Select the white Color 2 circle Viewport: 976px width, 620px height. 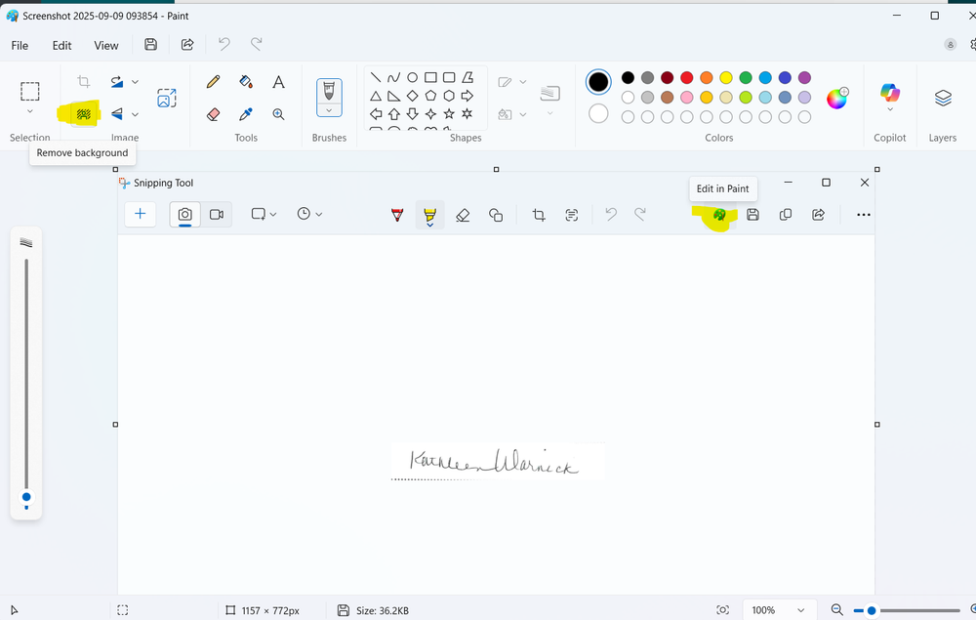tap(598, 114)
